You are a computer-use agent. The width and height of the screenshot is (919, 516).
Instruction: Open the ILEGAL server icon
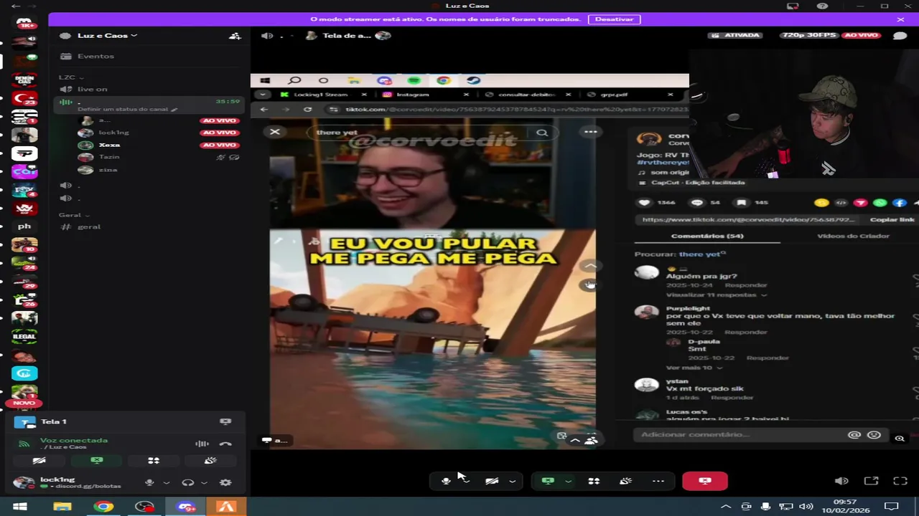(24, 337)
